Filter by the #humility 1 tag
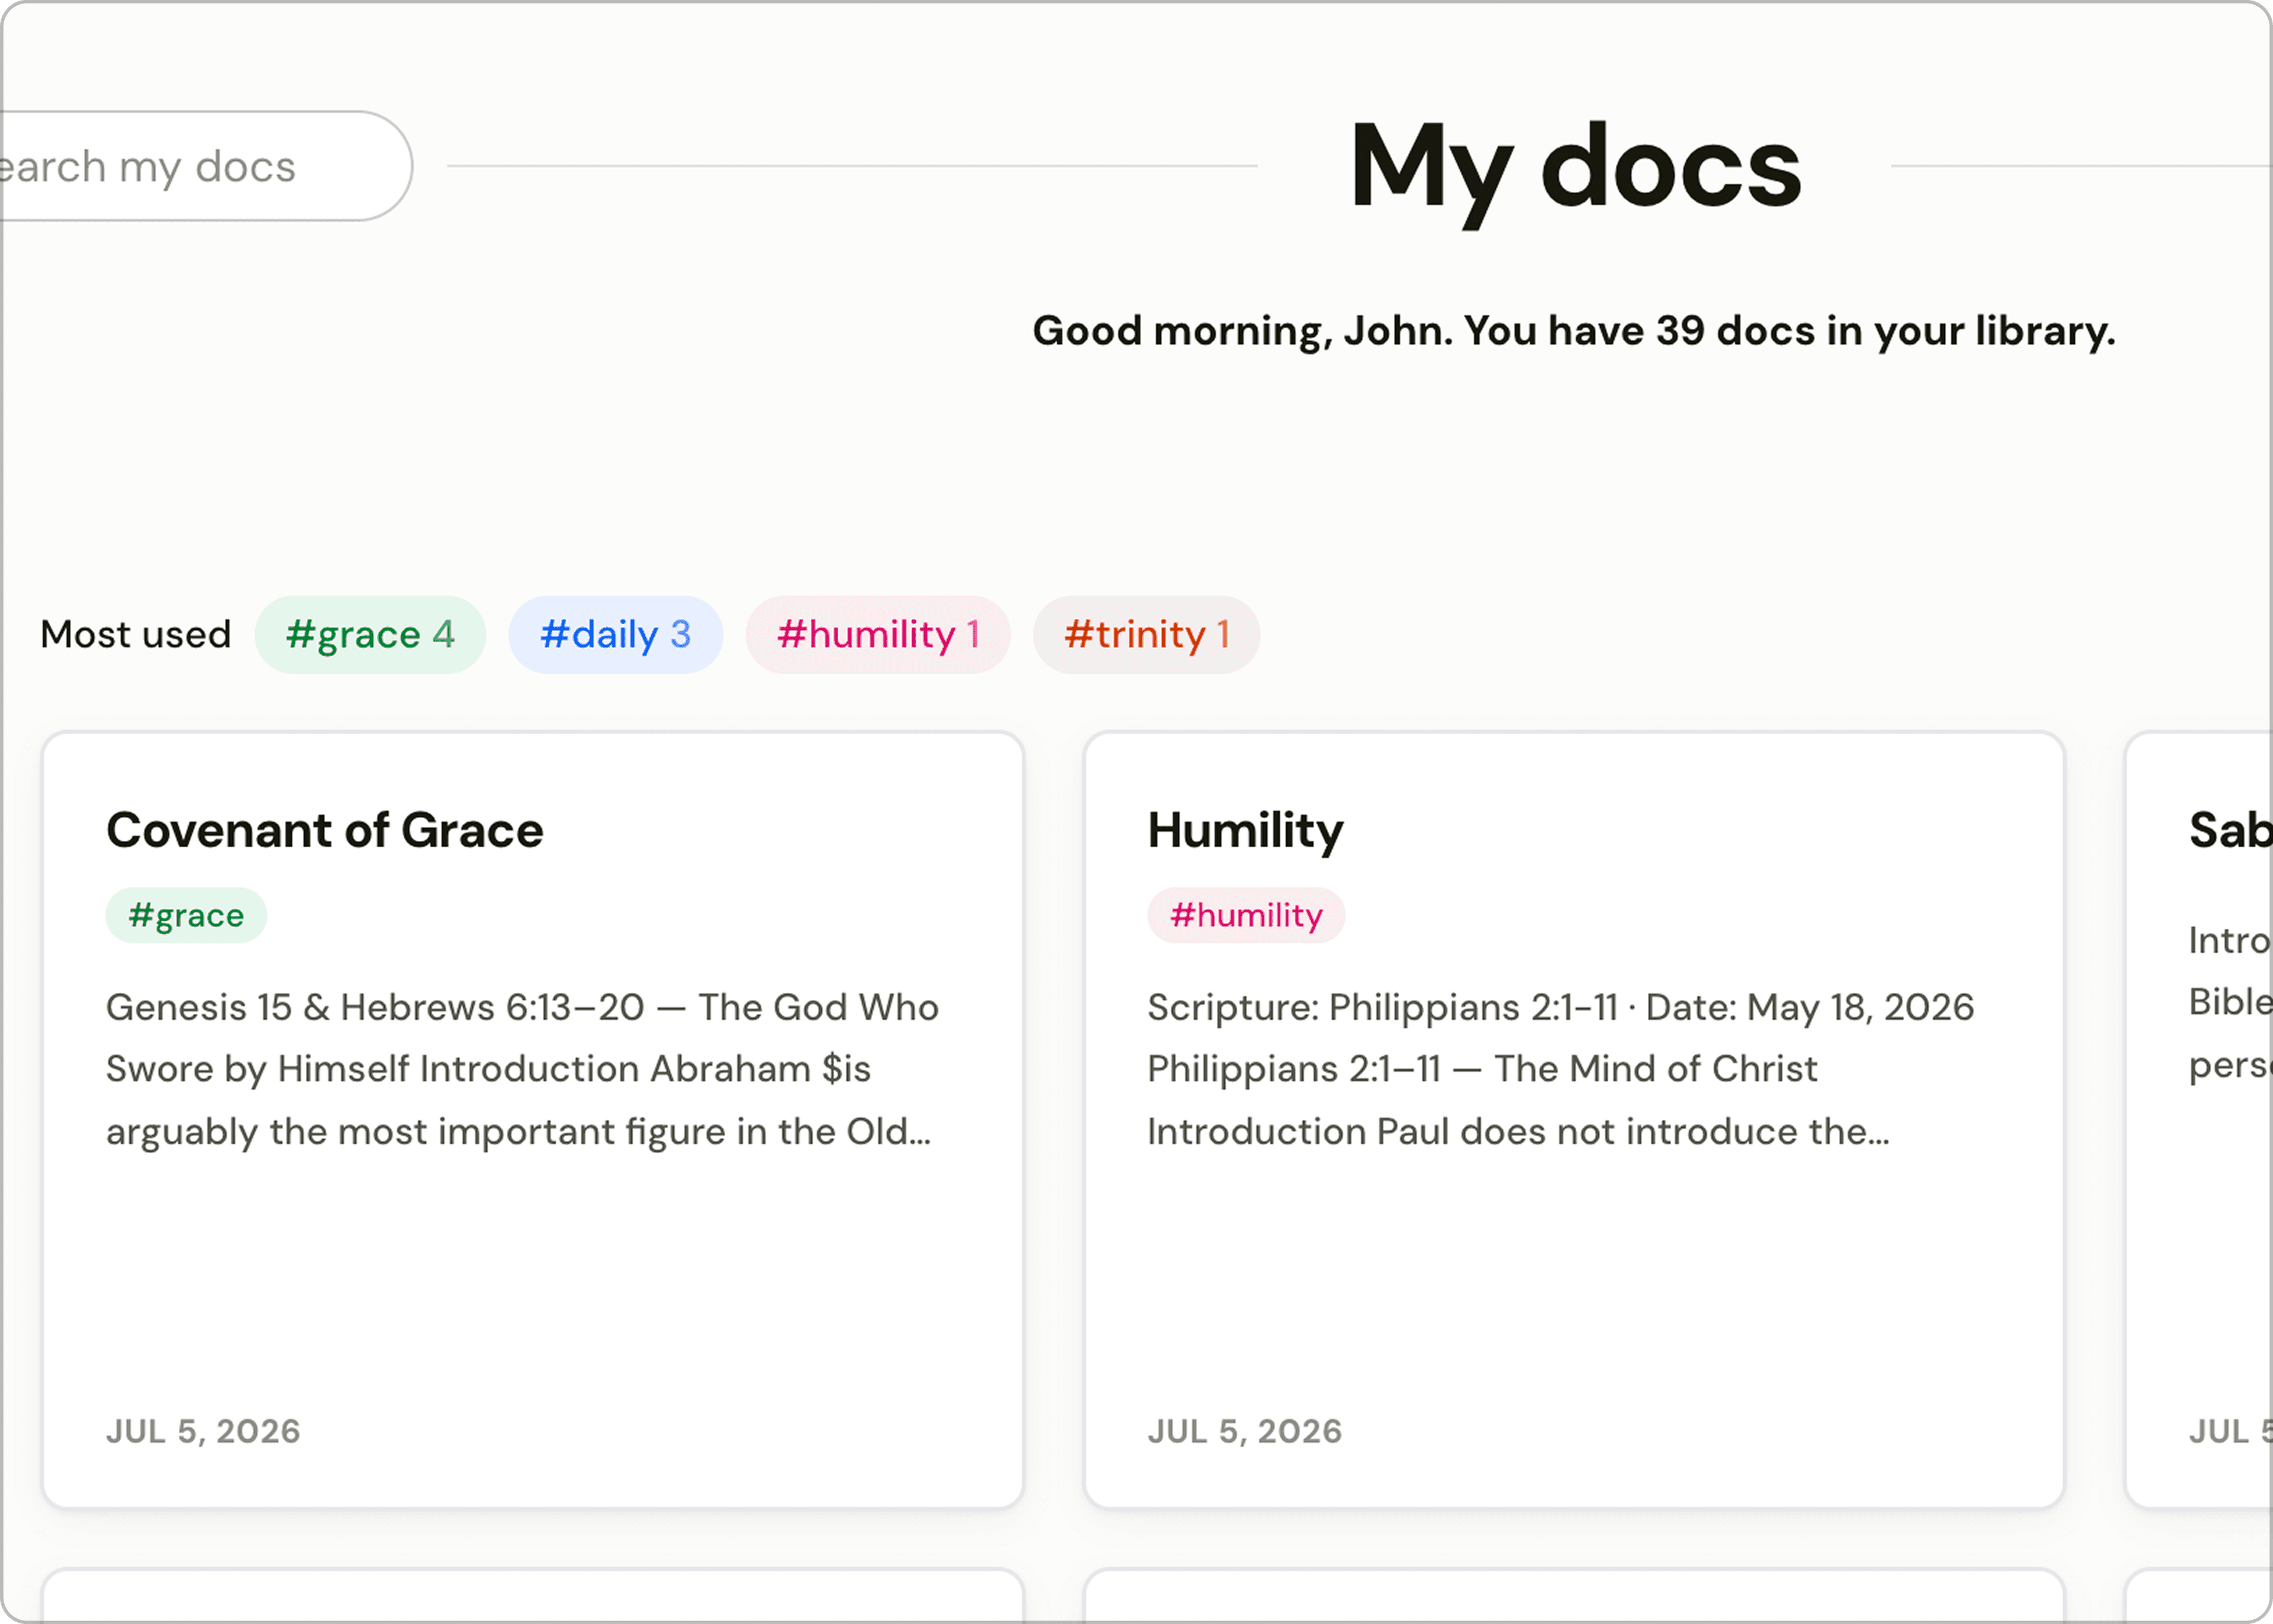Viewport: 2273px width, 1624px height. pyautogui.click(x=878, y=635)
